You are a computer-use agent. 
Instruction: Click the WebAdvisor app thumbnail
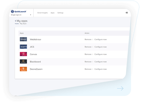click(23, 39)
